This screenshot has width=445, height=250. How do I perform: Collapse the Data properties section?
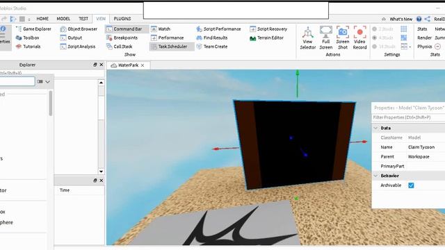375,128
